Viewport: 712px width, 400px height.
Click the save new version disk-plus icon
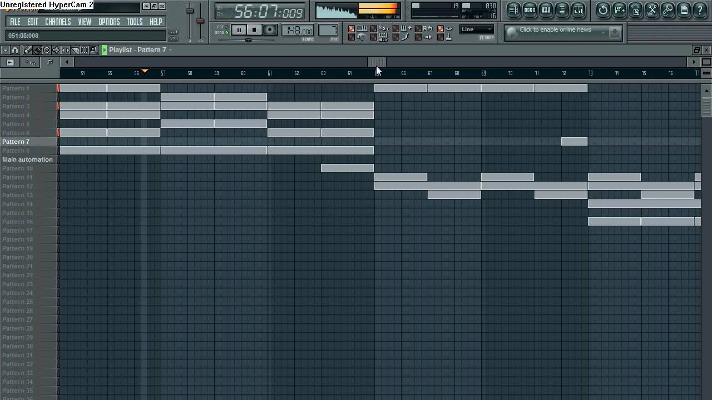point(620,9)
